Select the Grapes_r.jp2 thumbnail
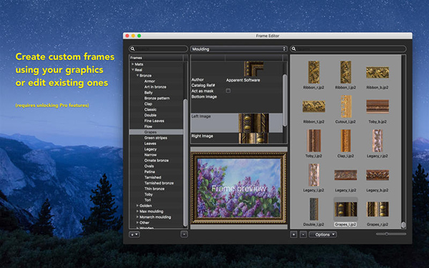 tap(378, 209)
